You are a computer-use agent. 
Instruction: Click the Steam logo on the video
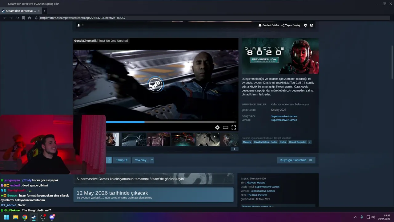tap(155, 84)
